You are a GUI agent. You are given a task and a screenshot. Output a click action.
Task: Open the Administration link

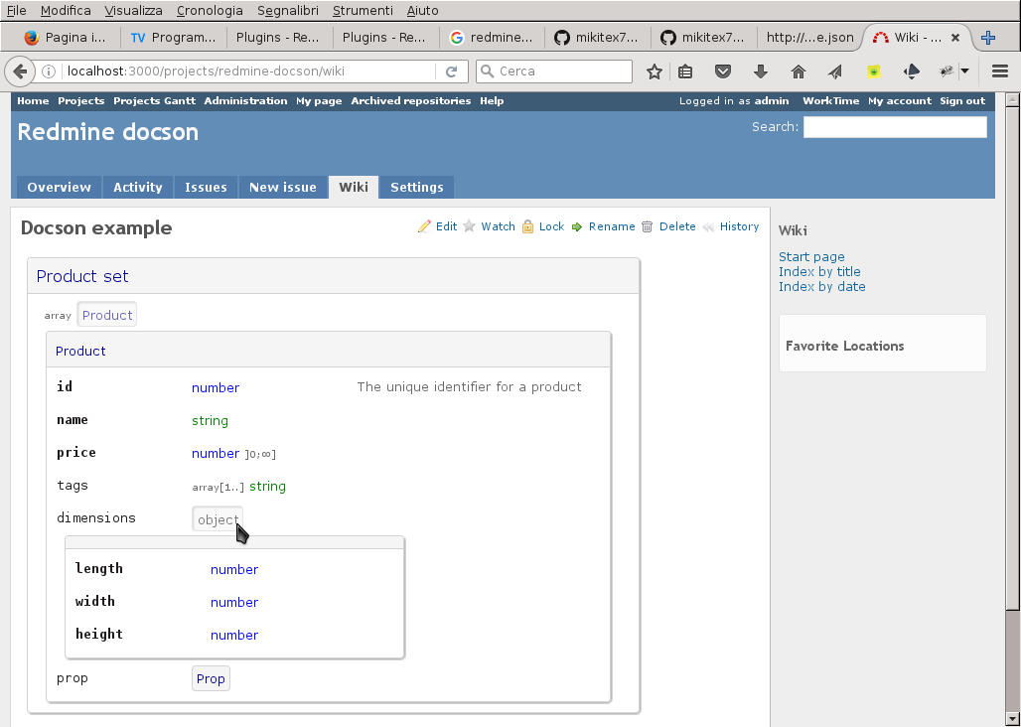(x=245, y=101)
